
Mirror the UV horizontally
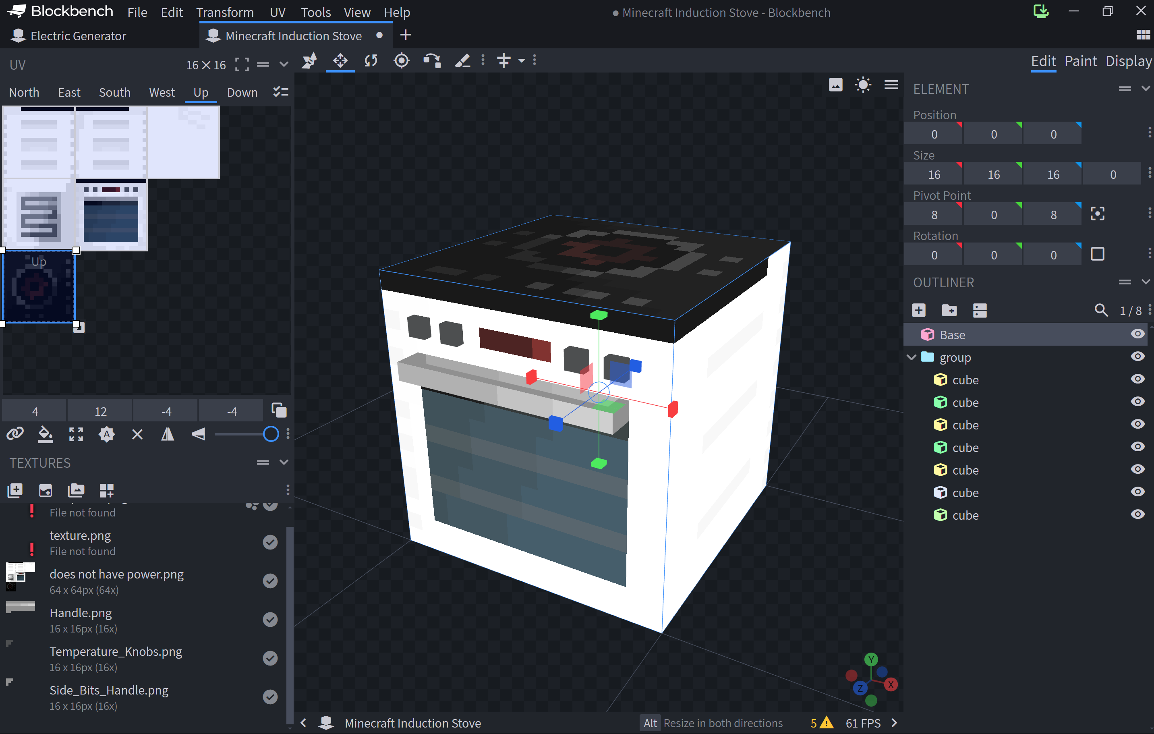point(168,434)
